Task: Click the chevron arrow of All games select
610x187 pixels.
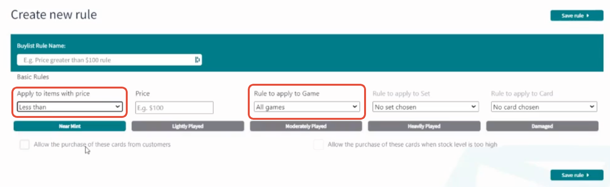Action: pos(355,107)
